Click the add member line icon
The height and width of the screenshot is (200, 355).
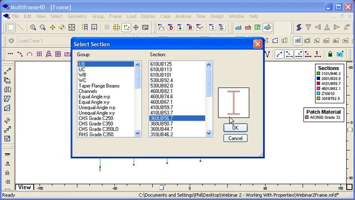tap(11, 54)
